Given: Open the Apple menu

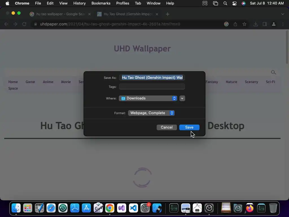Looking at the screenshot, I should [x=7, y=3].
